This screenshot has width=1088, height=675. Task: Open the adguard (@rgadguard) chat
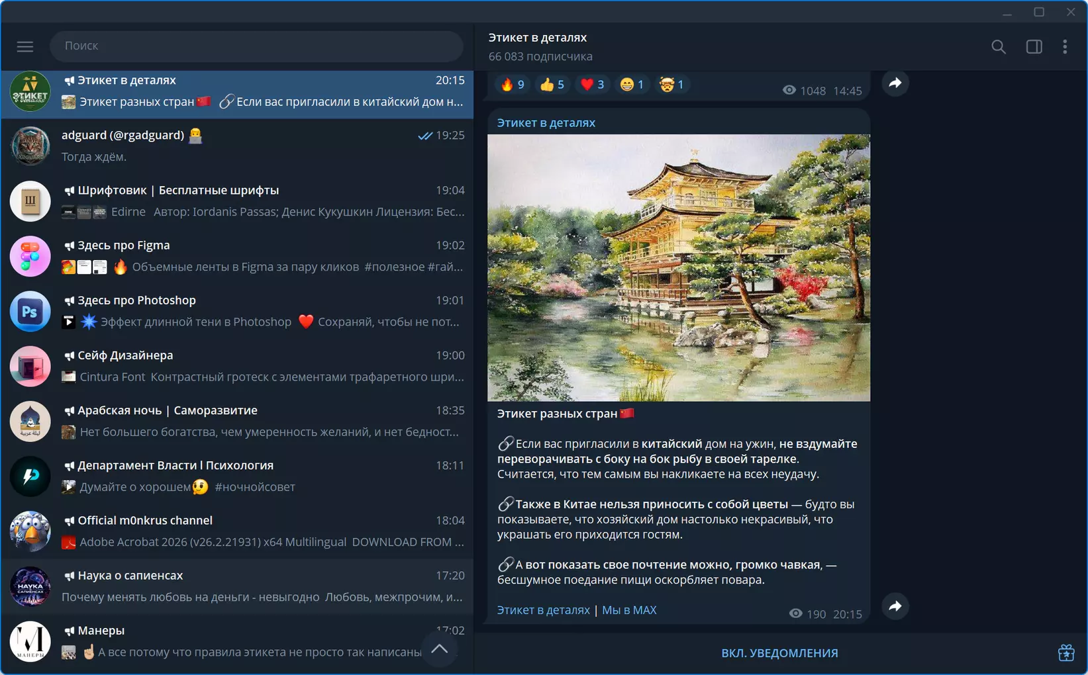(237, 146)
